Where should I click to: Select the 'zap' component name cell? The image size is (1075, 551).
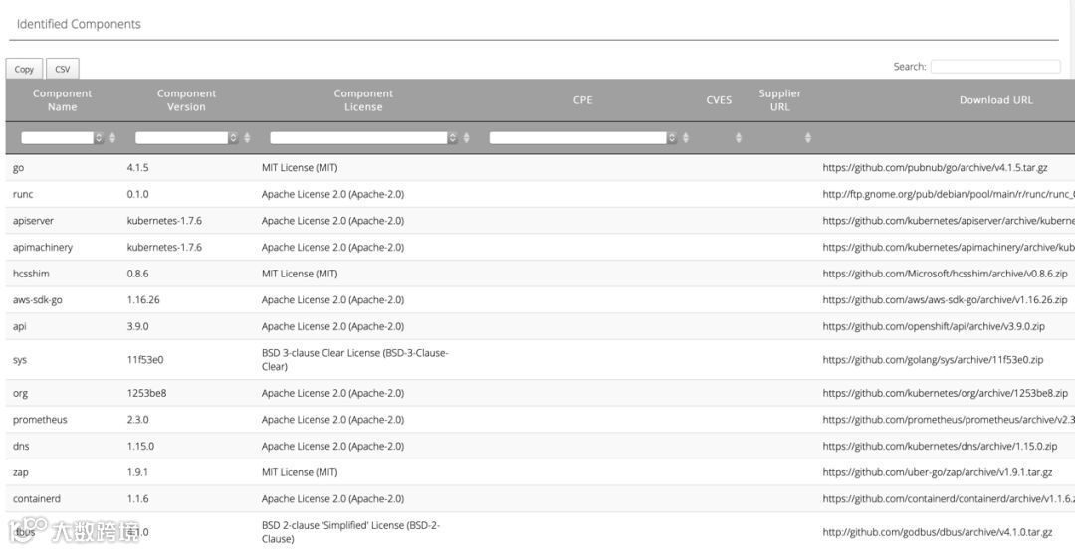tap(21, 472)
